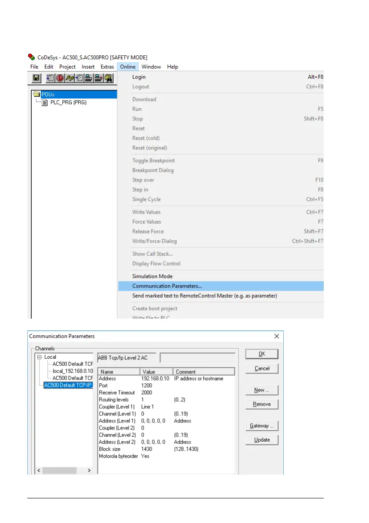
Task: Click the 192.168.0.10 Address value cell
Action: 155,378
